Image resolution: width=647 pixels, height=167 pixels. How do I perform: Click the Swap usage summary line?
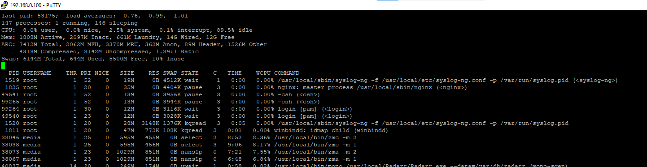(93, 59)
